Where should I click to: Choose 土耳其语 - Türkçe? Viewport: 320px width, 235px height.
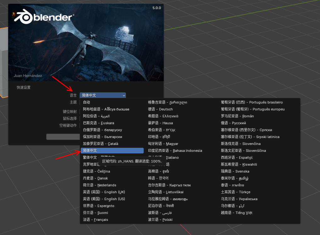pos(259,192)
